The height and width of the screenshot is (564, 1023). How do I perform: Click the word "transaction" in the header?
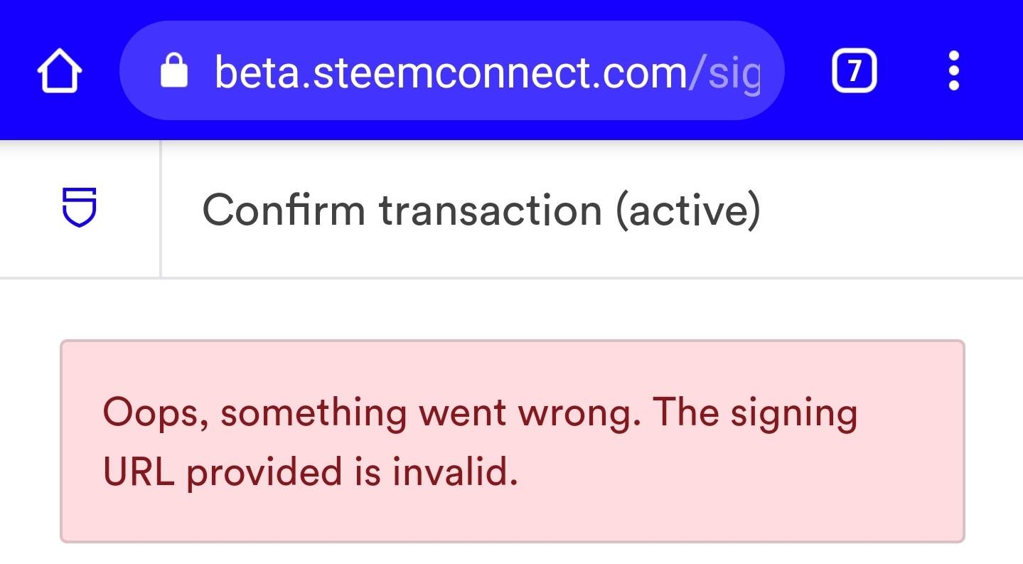tap(491, 211)
